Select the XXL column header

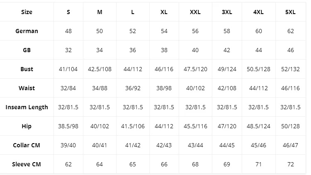[195, 12]
